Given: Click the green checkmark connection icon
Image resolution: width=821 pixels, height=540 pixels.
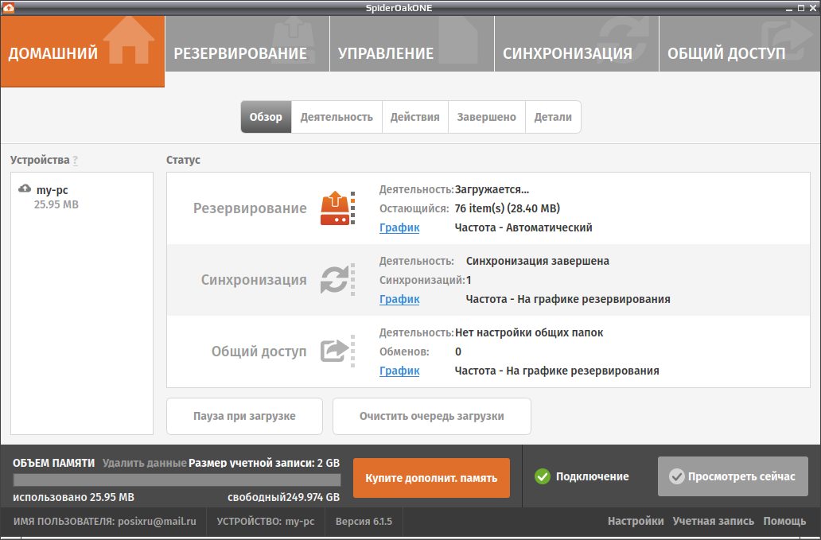Looking at the screenshot, I should (543, 476).
